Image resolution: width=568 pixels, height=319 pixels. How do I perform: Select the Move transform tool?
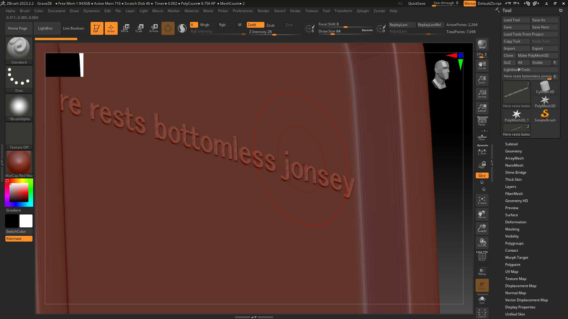[x=125, y=28]
